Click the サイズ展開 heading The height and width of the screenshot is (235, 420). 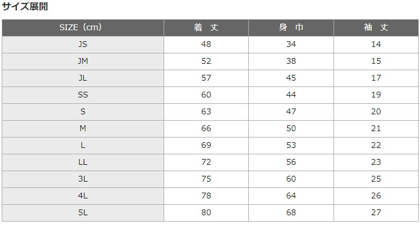[24, 6]
